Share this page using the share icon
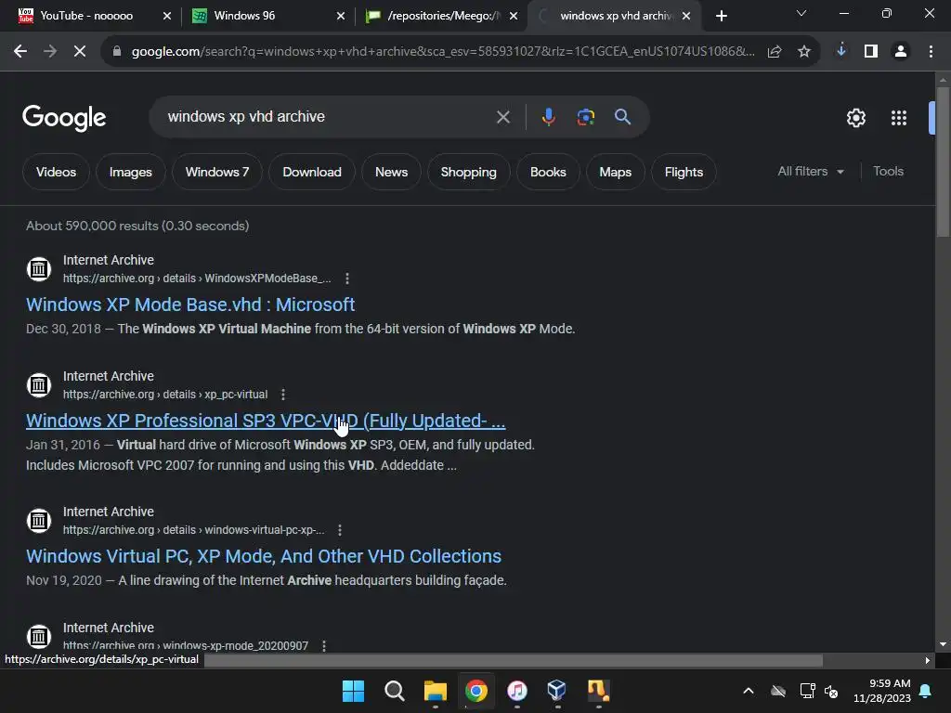The width and height of the screenshot is (951, 713). [x=775, y=52]
